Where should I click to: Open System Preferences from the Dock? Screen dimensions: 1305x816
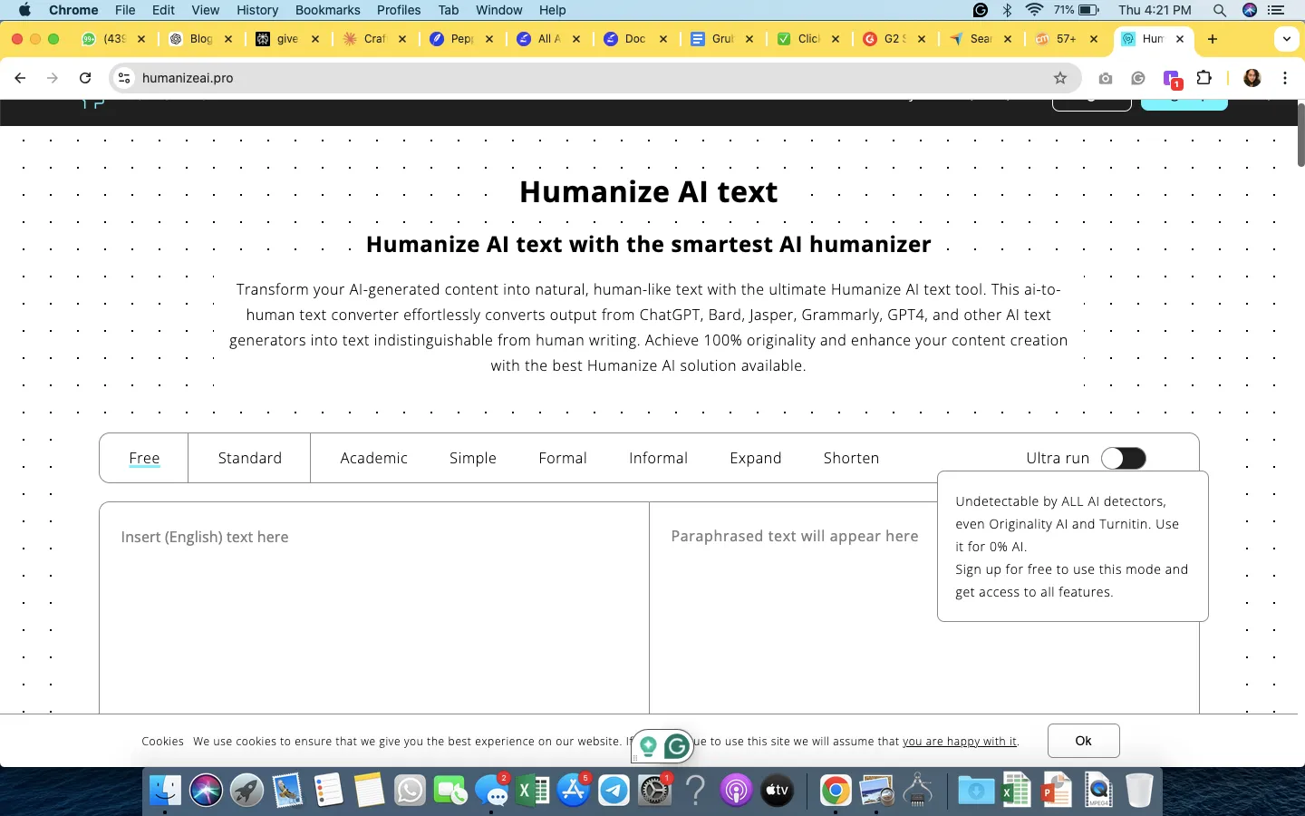pyautogui.click(x=654, y=791)
